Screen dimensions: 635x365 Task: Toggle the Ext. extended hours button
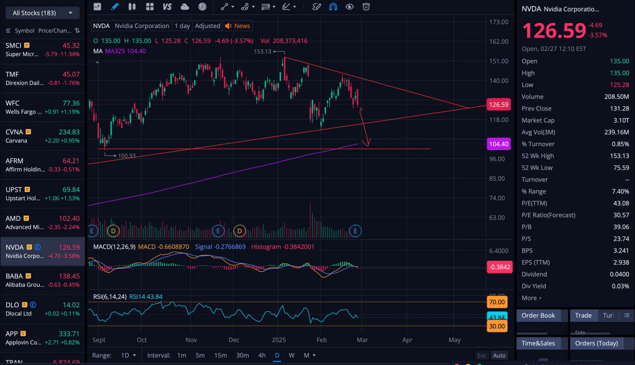point(482,355)
